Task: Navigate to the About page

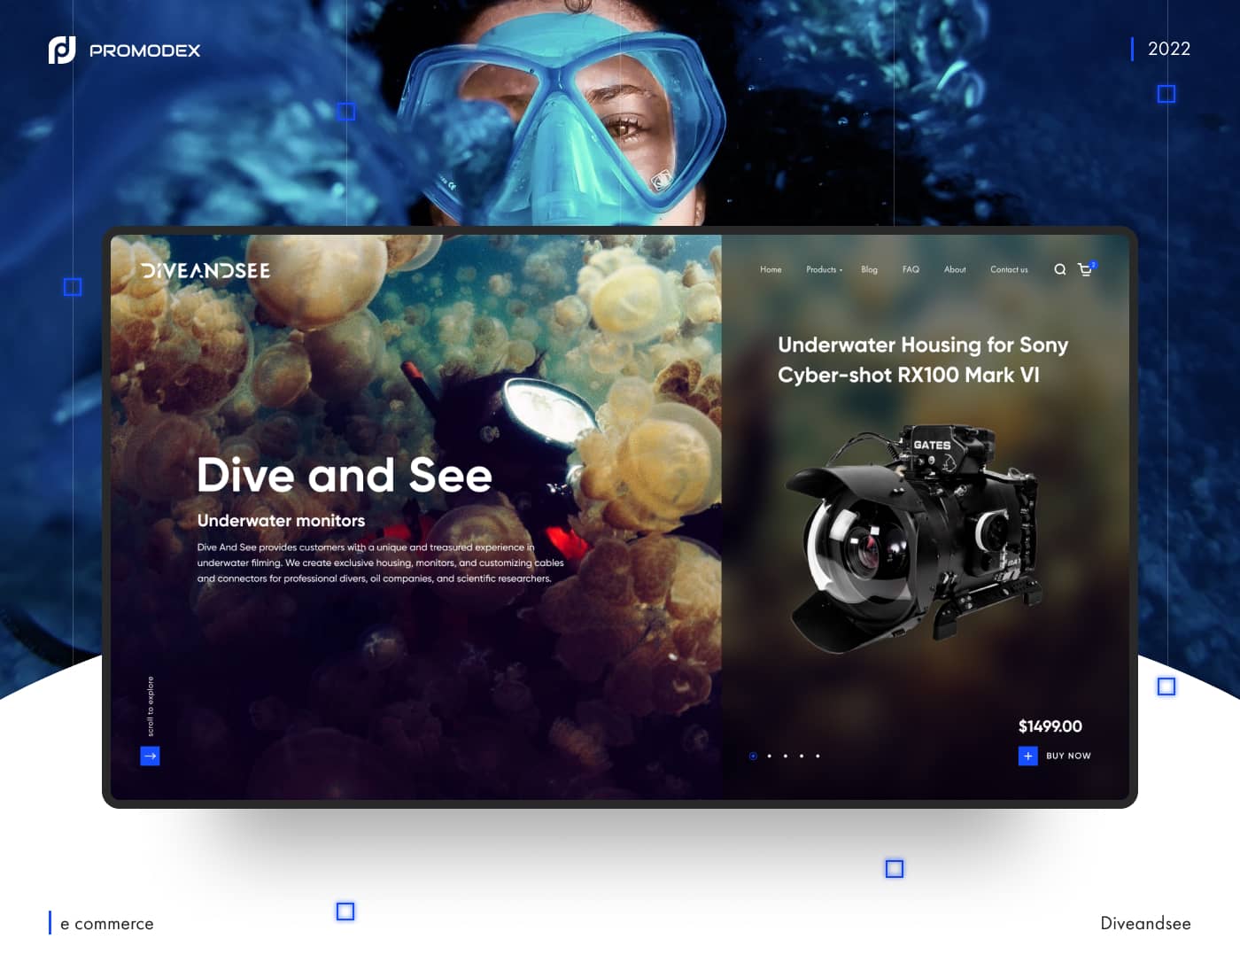Action: click(x=955, y=269)
